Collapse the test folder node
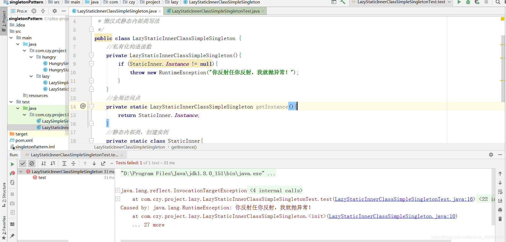The image size is (506, 242). point(11,102)
